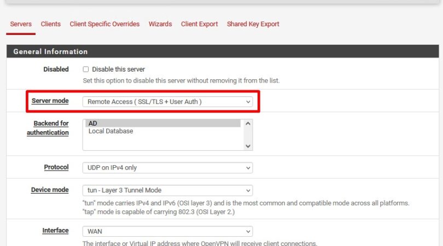Open the Wizards tab
This screenshot has height=246, width=443.
[160, 24]
